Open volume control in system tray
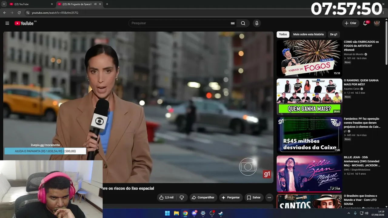Screen dimensions: 388x218 (x=366, y=213)
